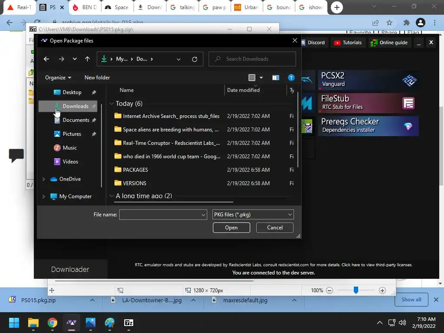Select Downloads in navigation pane

[x=68, y=106]
